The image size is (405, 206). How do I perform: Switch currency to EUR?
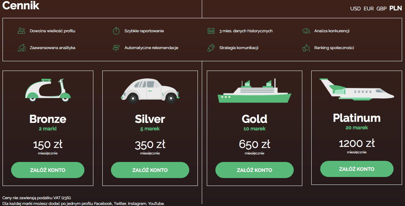pyautogui.click(x=369, y=9)
